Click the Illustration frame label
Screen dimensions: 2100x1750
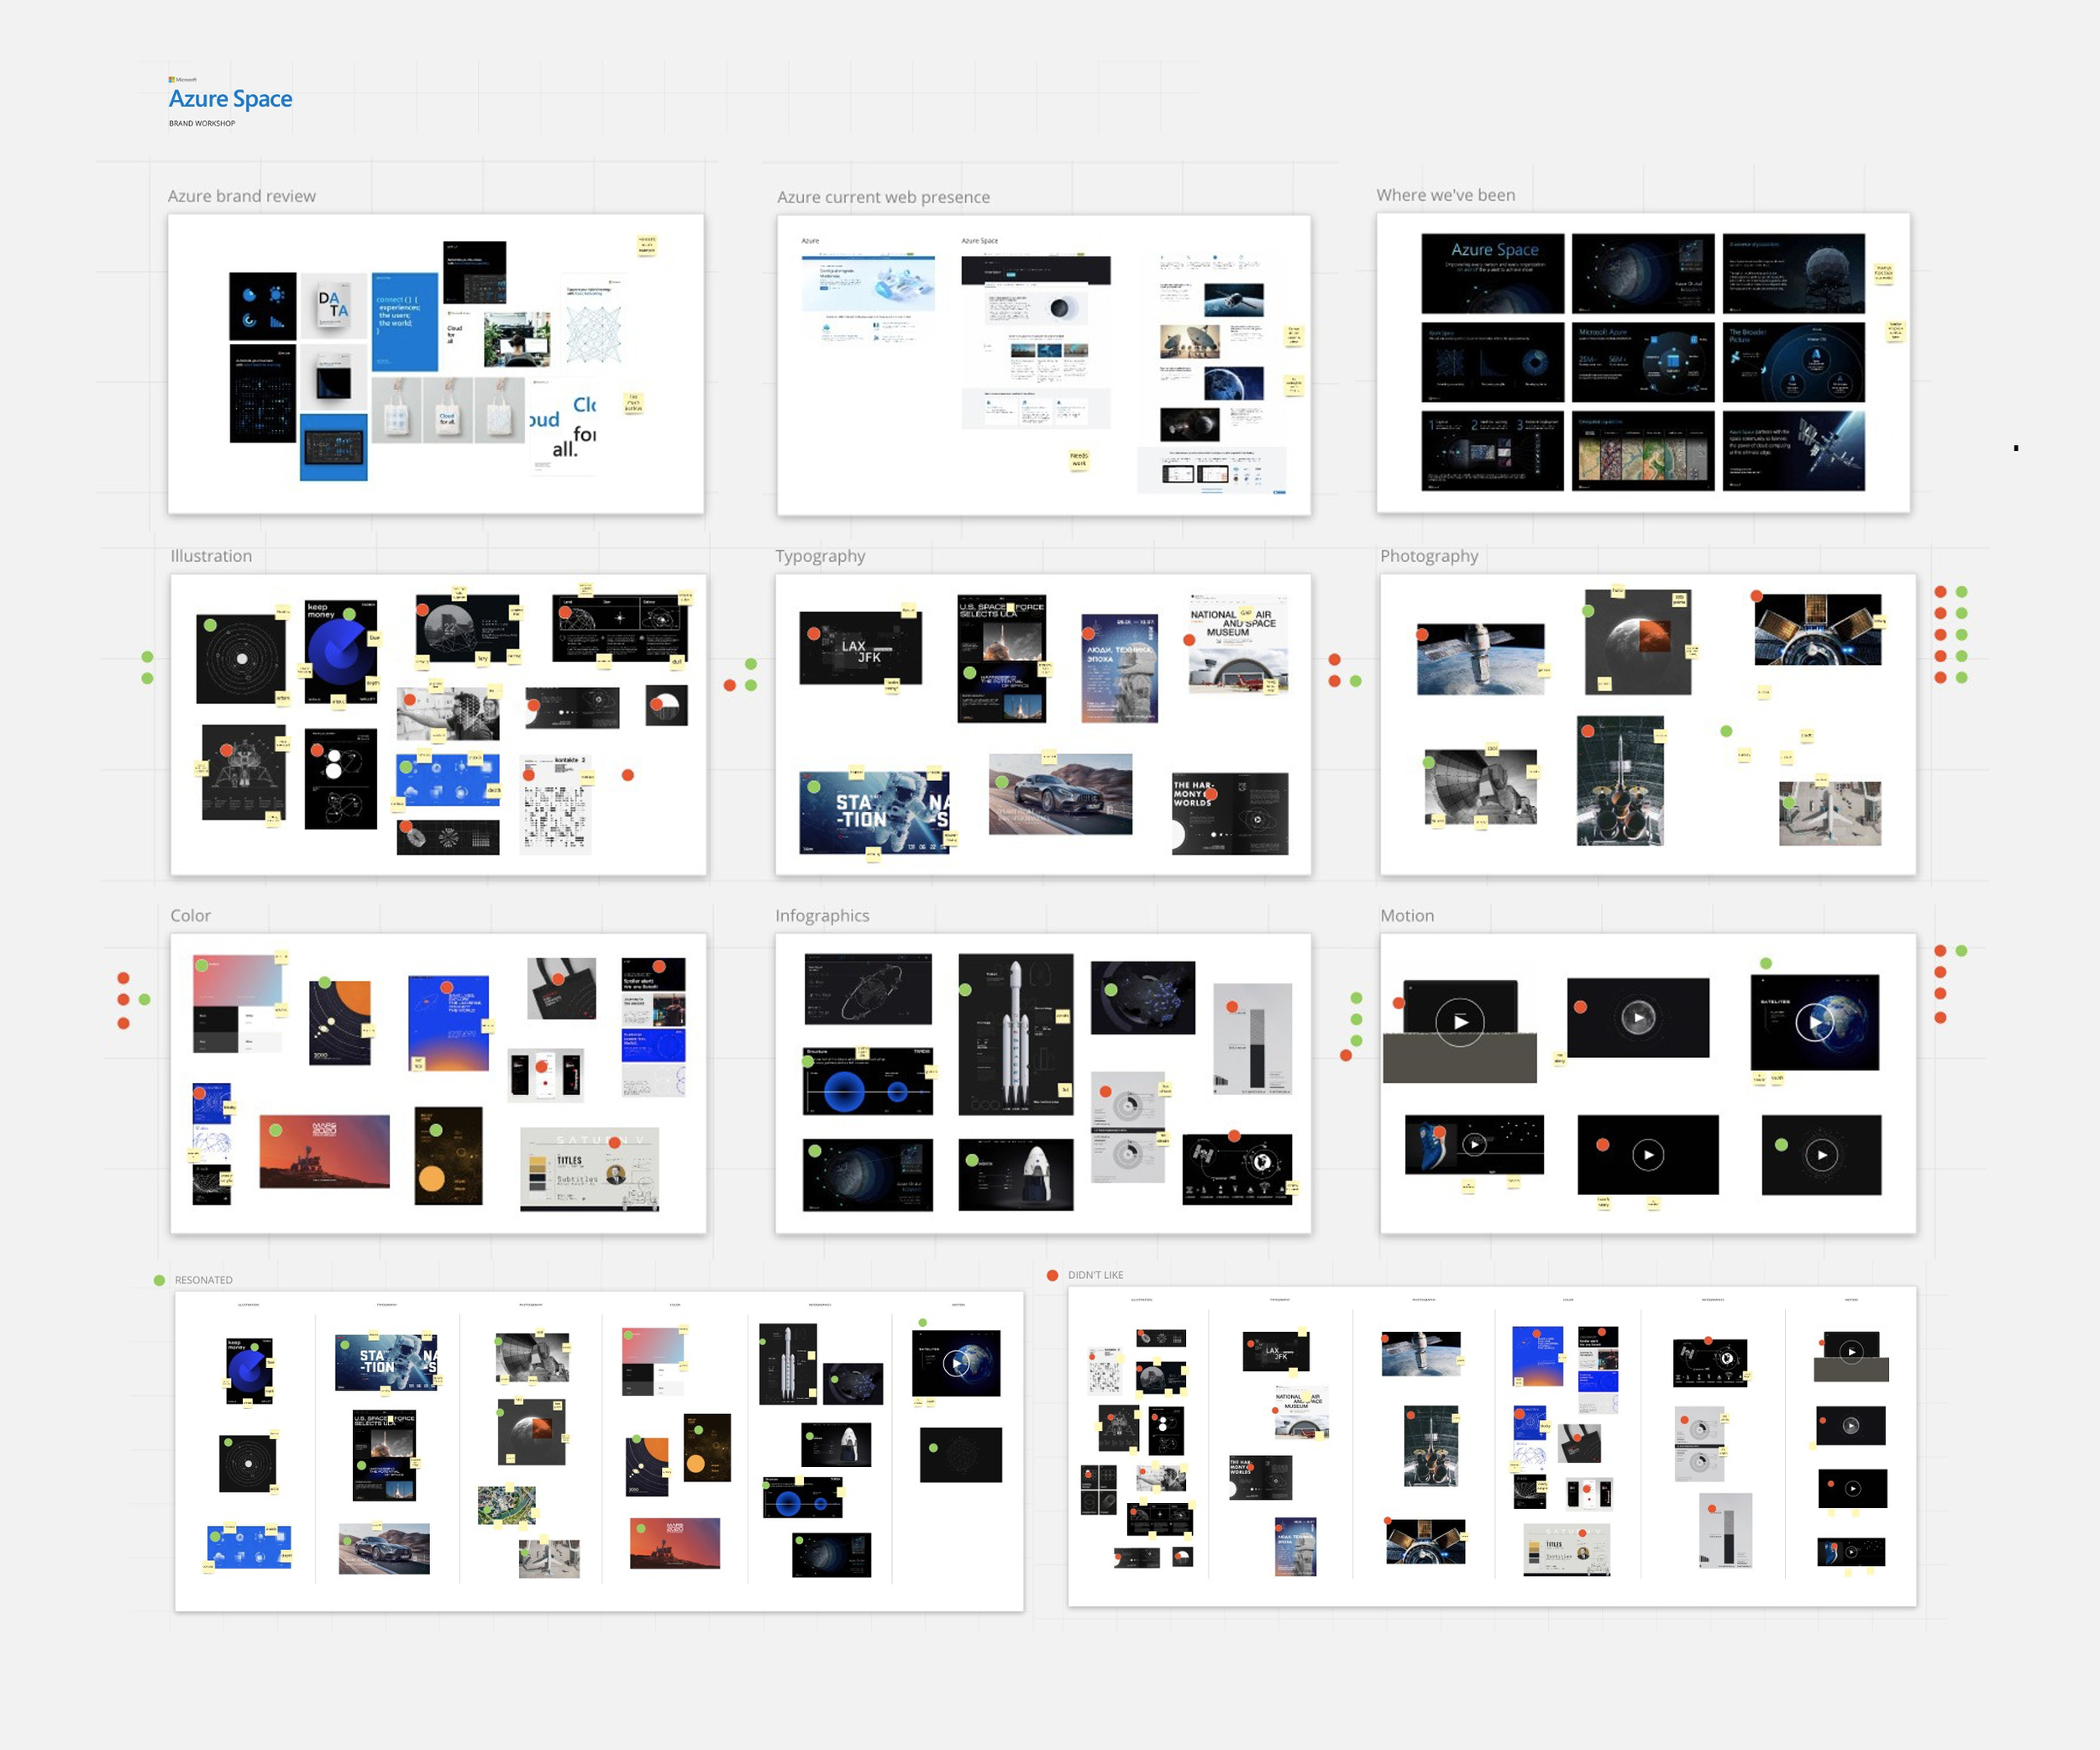(211, 556)
